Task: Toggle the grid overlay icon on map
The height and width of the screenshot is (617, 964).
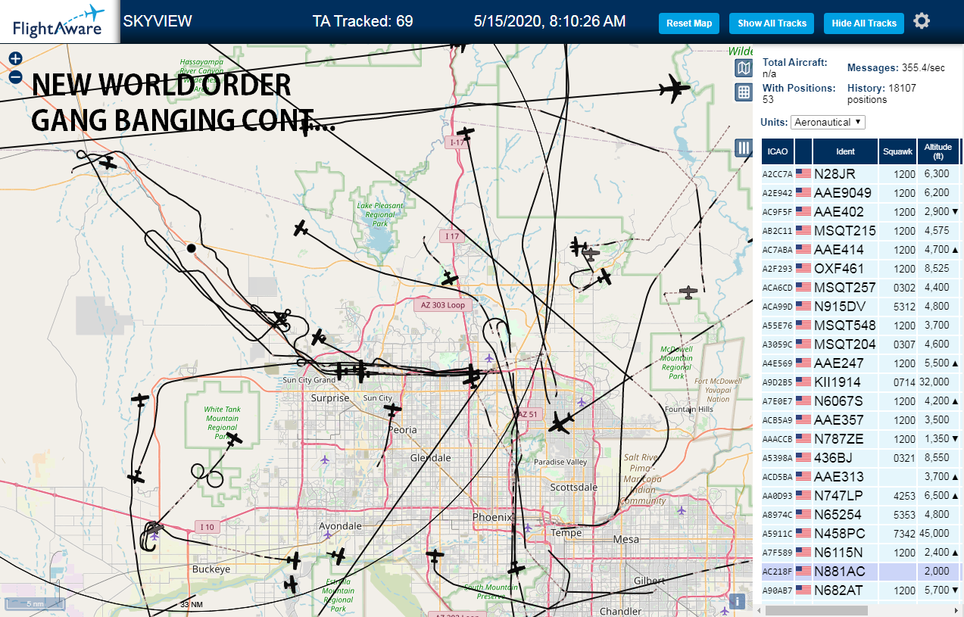Action: [744, 92]
